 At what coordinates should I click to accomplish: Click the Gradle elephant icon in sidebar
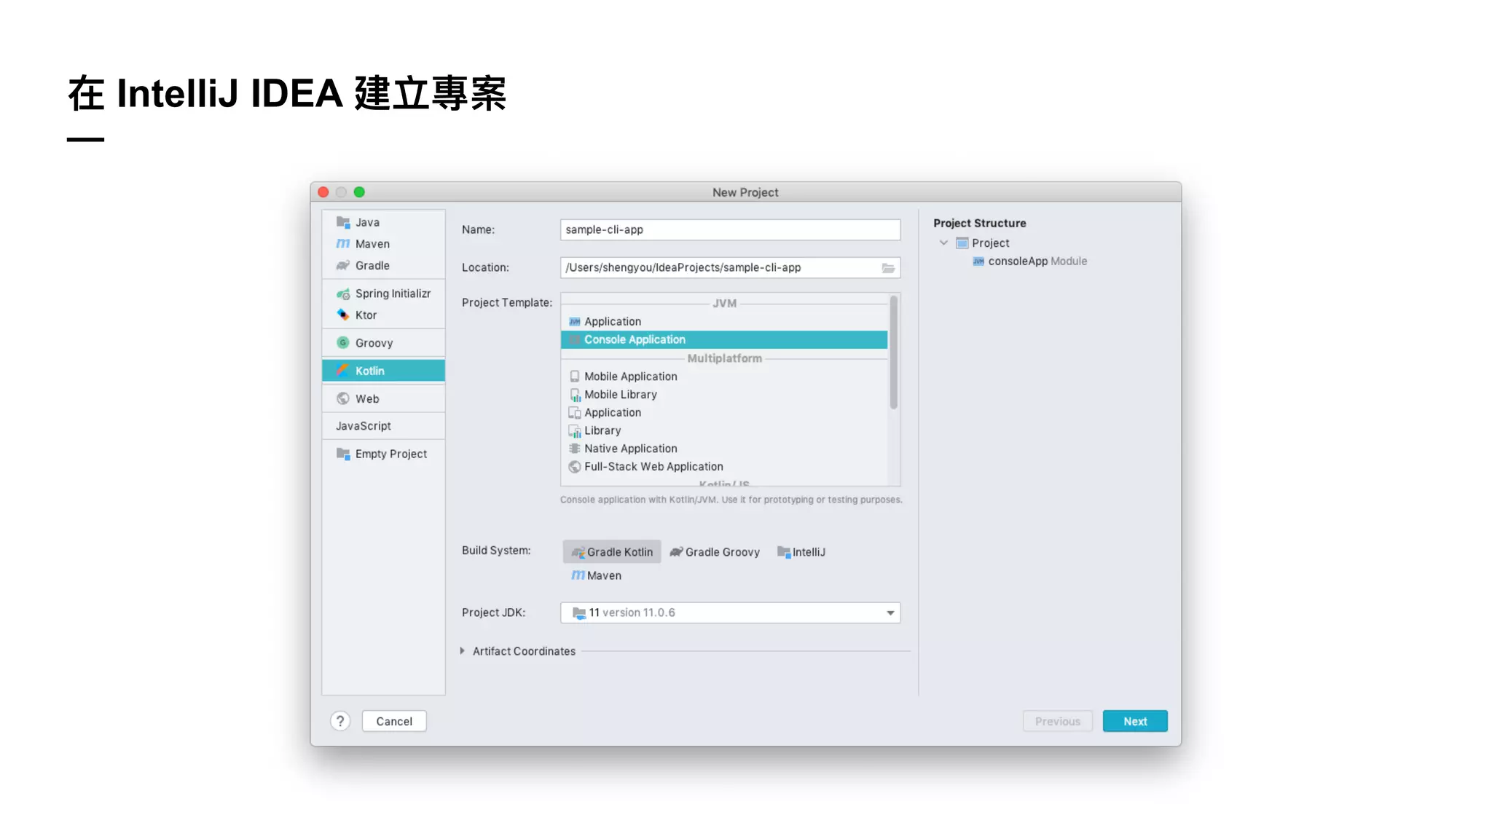pos(343,266)
